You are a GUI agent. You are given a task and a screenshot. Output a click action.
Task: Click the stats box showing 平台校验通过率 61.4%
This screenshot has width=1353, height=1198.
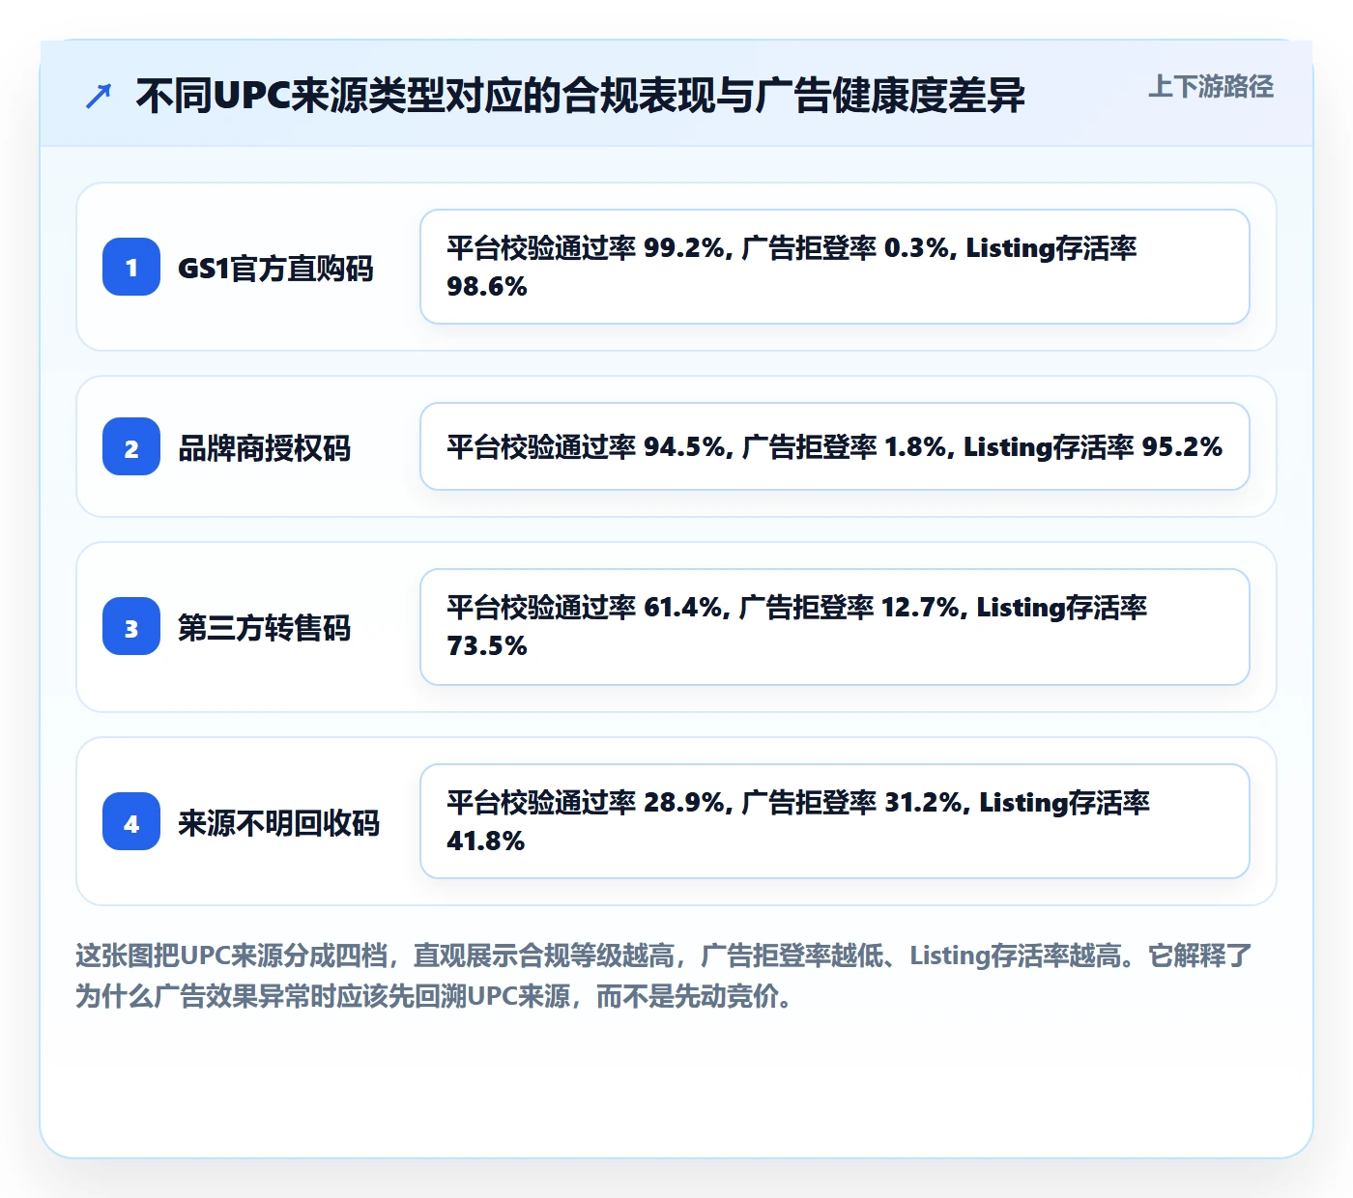coord(835,627)
